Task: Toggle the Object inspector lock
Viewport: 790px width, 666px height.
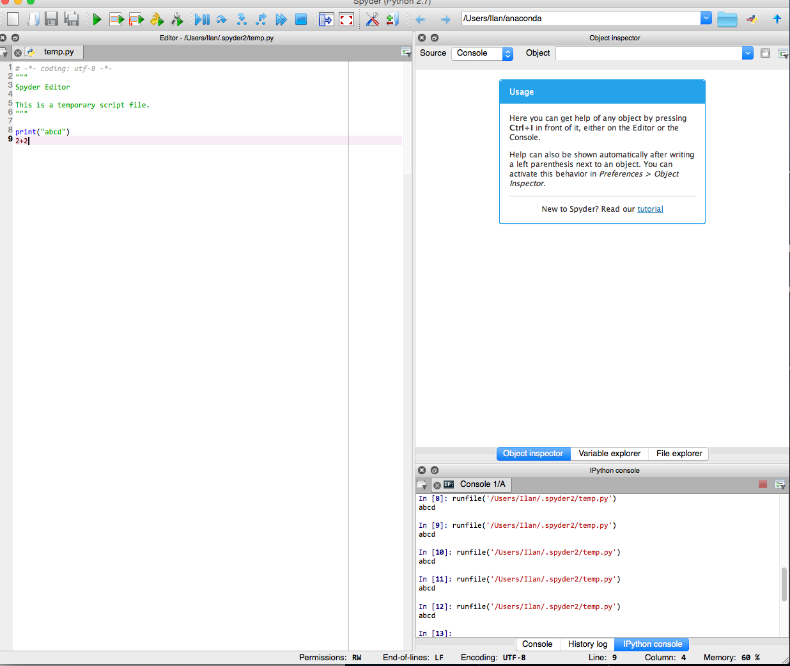Action: 765,53
